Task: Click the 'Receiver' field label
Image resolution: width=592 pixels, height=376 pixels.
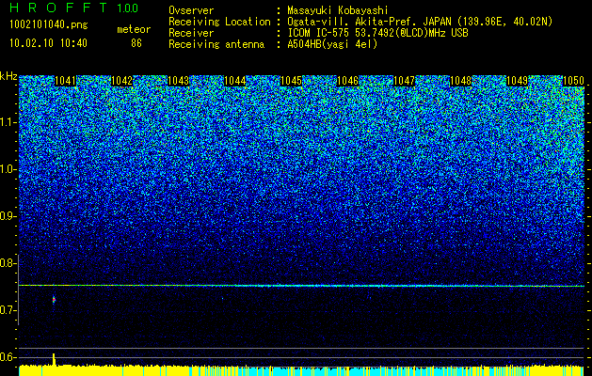Action: (x=191, y=33)
